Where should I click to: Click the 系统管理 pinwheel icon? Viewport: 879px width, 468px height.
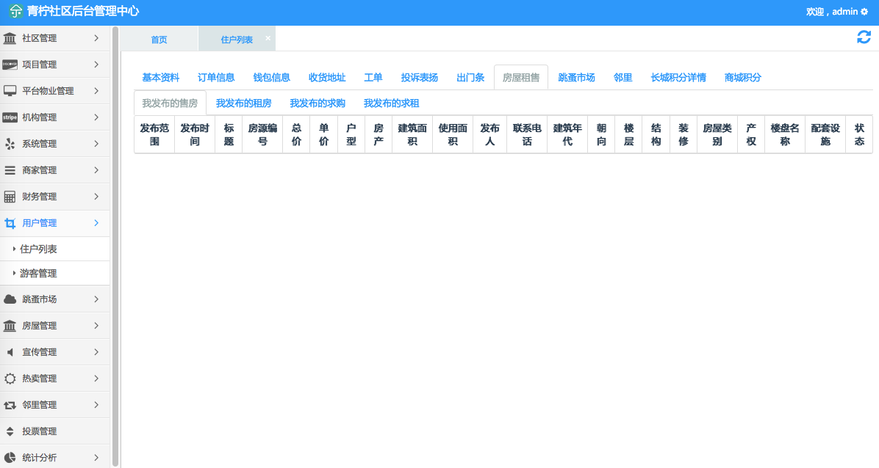point(10,144)
